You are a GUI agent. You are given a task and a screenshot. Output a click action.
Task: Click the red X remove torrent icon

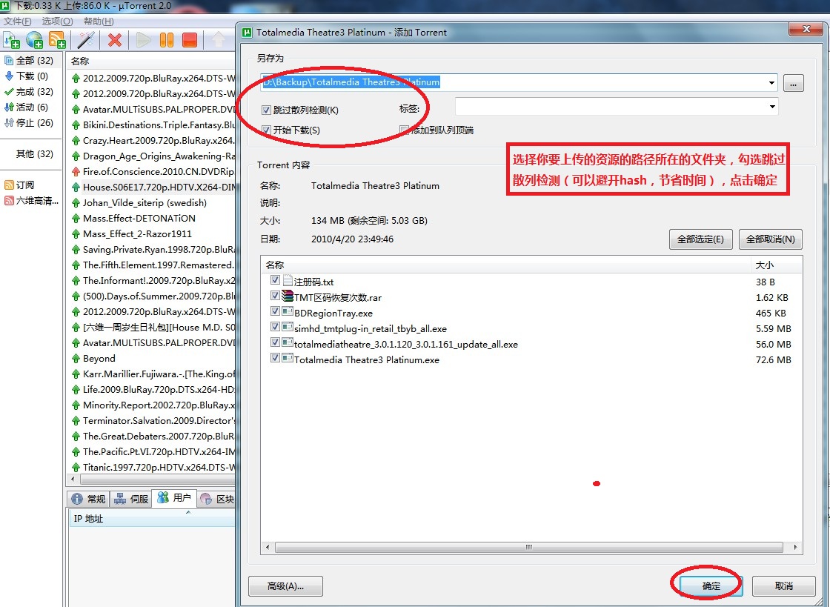115,40
